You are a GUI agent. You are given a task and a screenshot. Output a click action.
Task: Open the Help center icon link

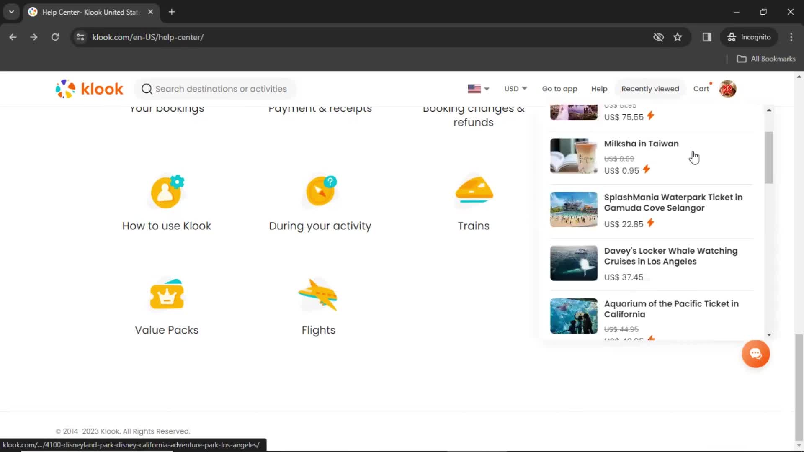click(600, 89)
